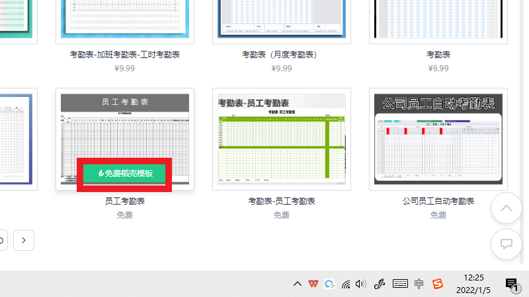This screenshot has height=297, width=529.
Task: Click the blue cloud sync tray icon
Action: [x=329, y=284]
